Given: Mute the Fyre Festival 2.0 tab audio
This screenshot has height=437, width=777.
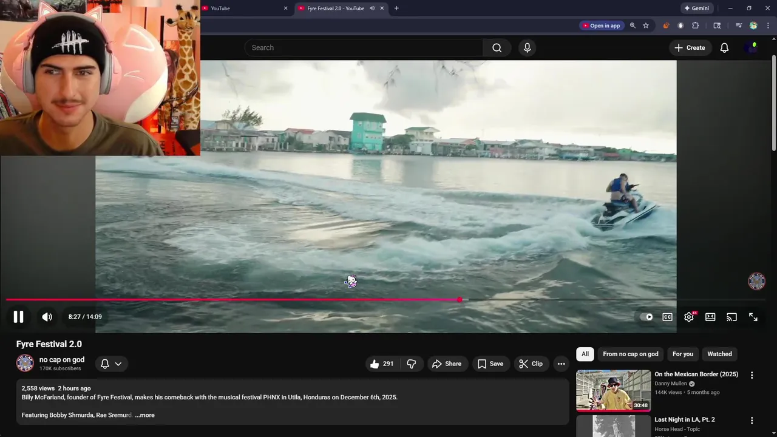Looking at the screenshot, I should [x=372, y=8].
